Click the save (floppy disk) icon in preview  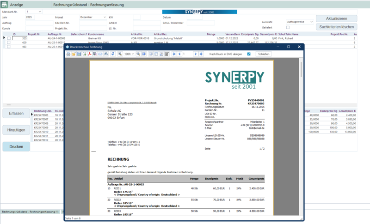79,54
